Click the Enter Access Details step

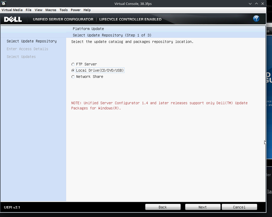pos(27,49)
